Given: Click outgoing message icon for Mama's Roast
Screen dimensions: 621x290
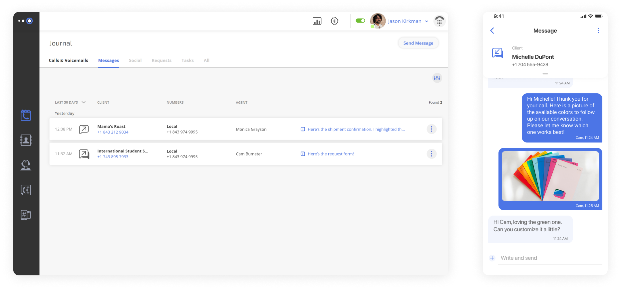Looking at the screenshot, I should tap(84, 129).
